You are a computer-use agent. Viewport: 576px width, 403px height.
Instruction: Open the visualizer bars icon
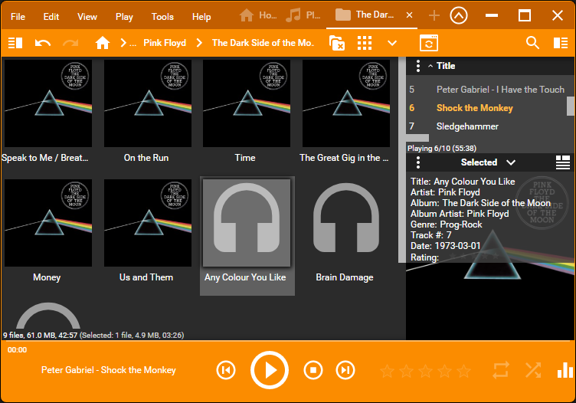(x=565, y=371)
